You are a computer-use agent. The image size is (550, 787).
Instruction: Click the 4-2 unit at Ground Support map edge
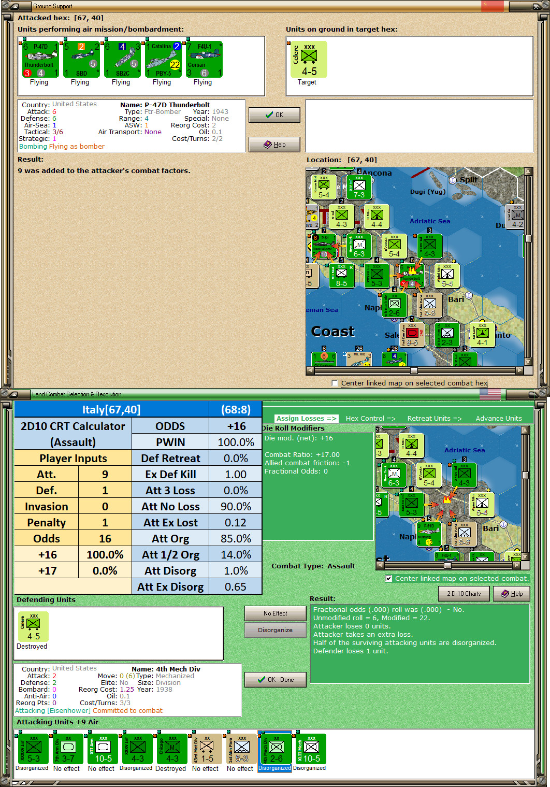click(516, 217)
